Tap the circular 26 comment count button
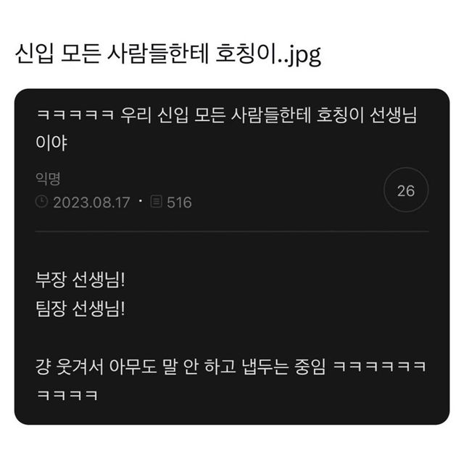Viewport: 464px width, 458px height. [x=406, y=190]
